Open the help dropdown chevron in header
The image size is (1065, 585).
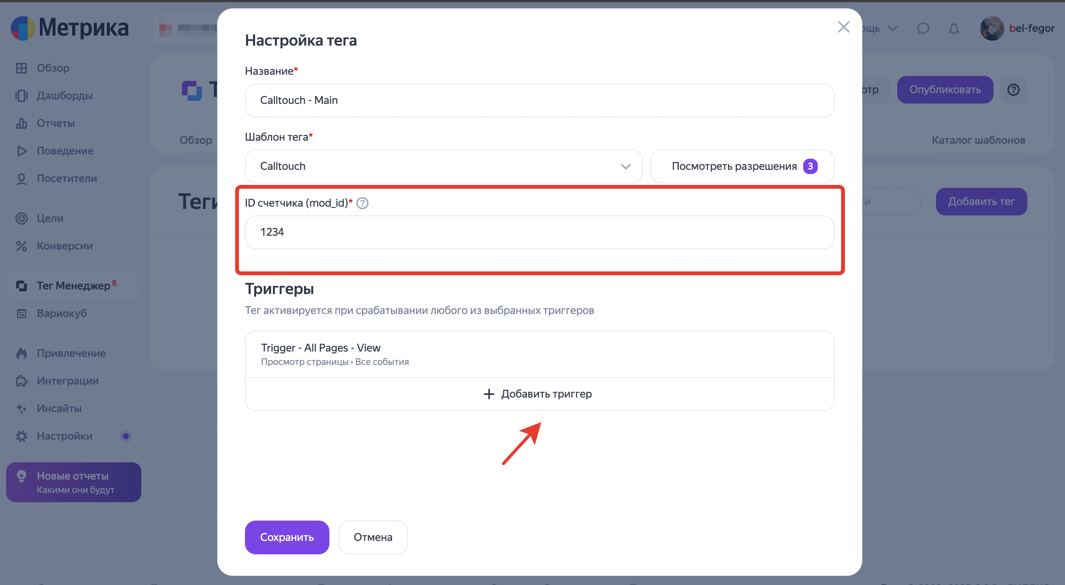coord(893,28)
